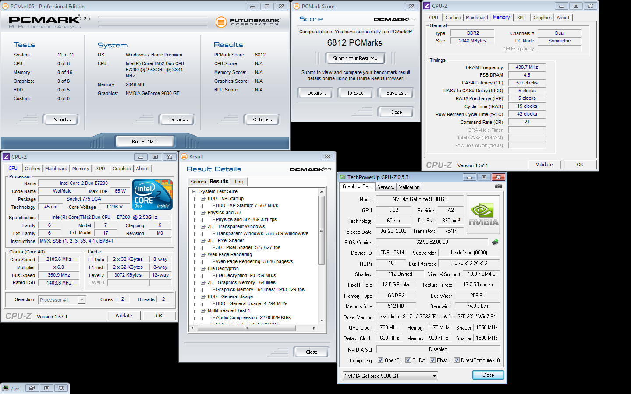Click the 6812 PCMarks score text

[355, 42]
